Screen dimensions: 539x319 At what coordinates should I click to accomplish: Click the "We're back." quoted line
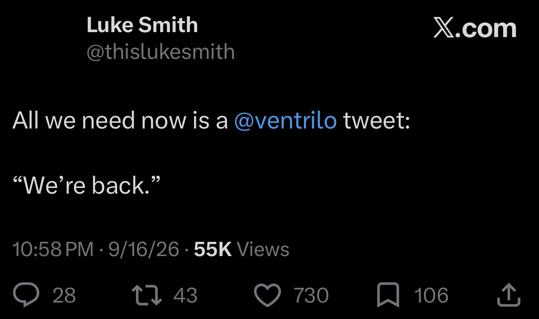[x=86, y=185]
